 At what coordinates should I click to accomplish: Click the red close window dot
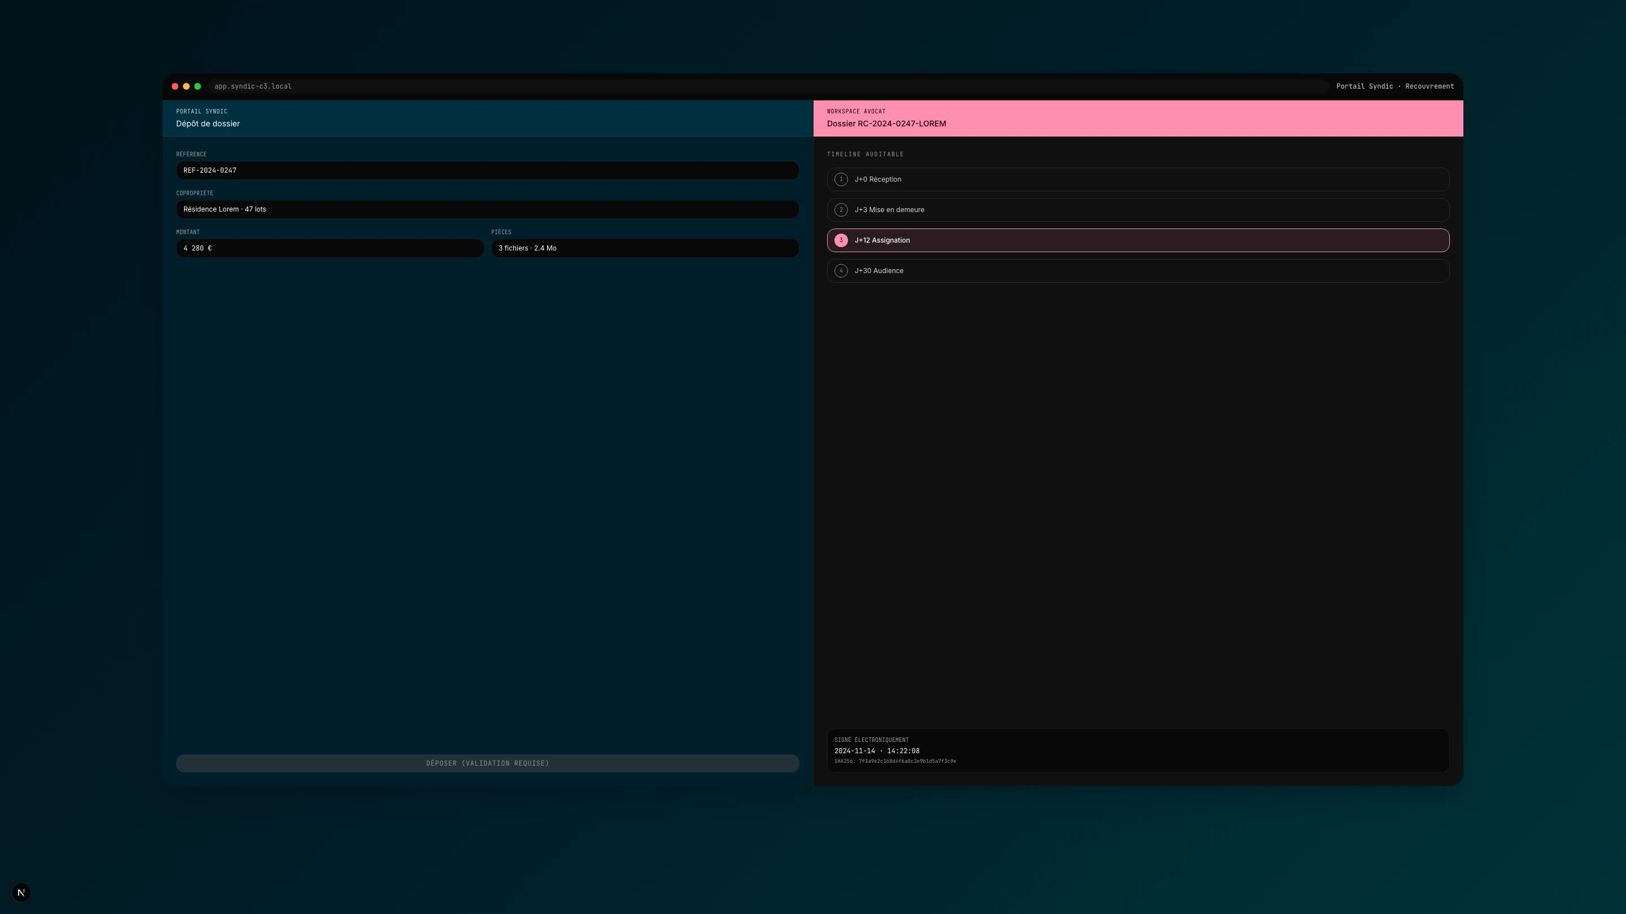[175, 86]
